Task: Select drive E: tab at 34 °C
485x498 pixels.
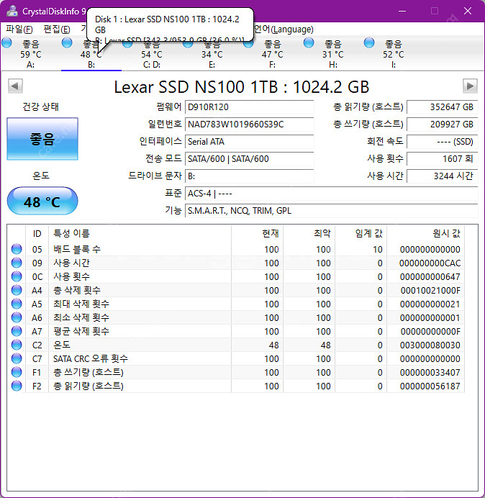Action: click(212, 54)
